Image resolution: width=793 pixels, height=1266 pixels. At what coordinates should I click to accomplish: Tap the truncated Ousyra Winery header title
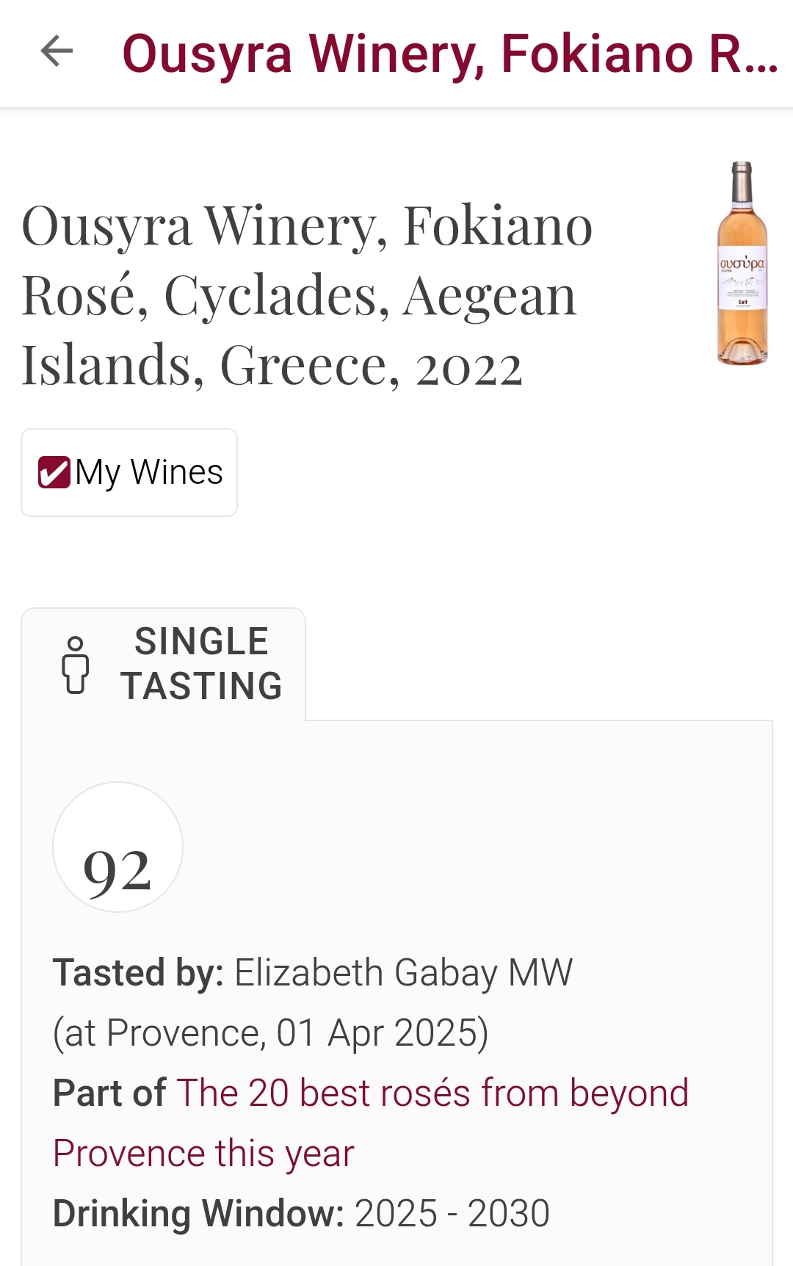[x=449, y=54]
